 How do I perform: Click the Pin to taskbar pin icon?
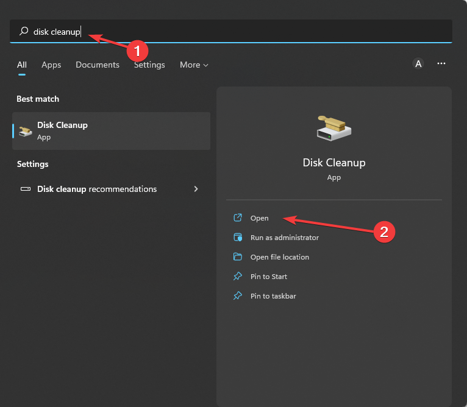tap(238, 296)
